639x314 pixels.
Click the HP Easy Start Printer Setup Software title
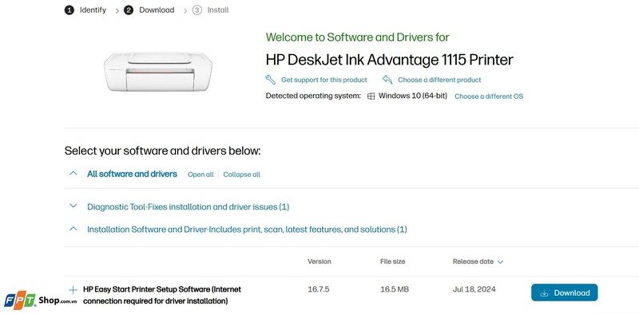pos(162,296)
